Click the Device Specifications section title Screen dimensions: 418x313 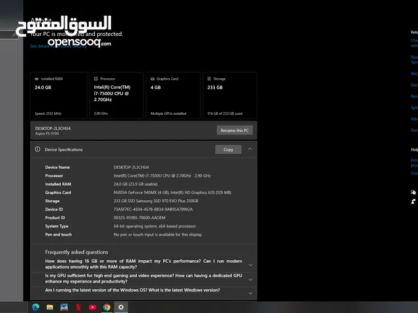pyautogui.click(x=64, y=149)
